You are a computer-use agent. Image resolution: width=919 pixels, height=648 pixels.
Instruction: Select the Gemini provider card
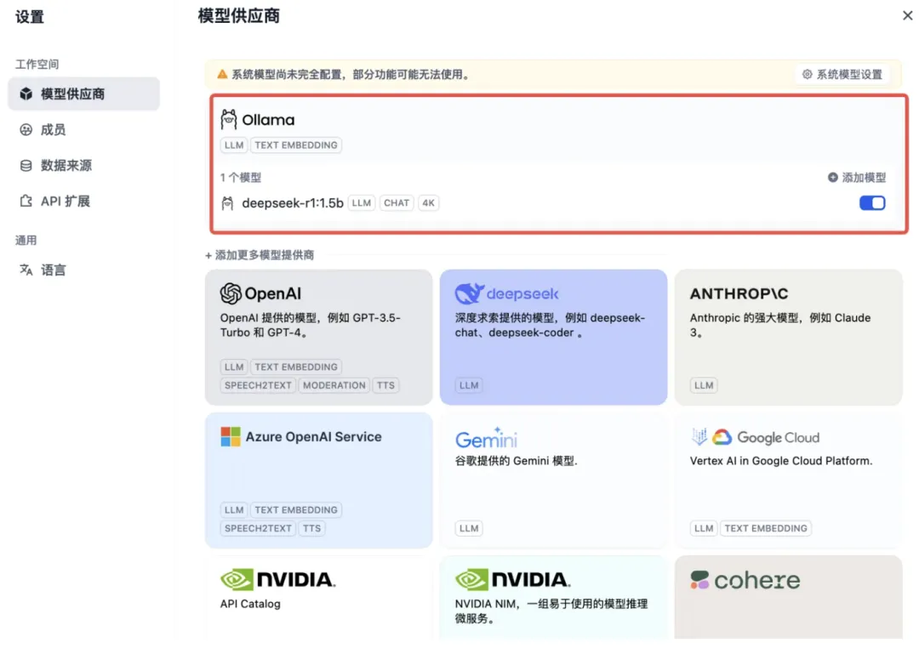point(553,480)
